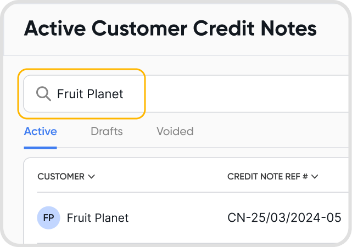This screenshot has width=352, height=247.
Task: Open credit note CN-25/03/2024-05
Action: [284, 218]
